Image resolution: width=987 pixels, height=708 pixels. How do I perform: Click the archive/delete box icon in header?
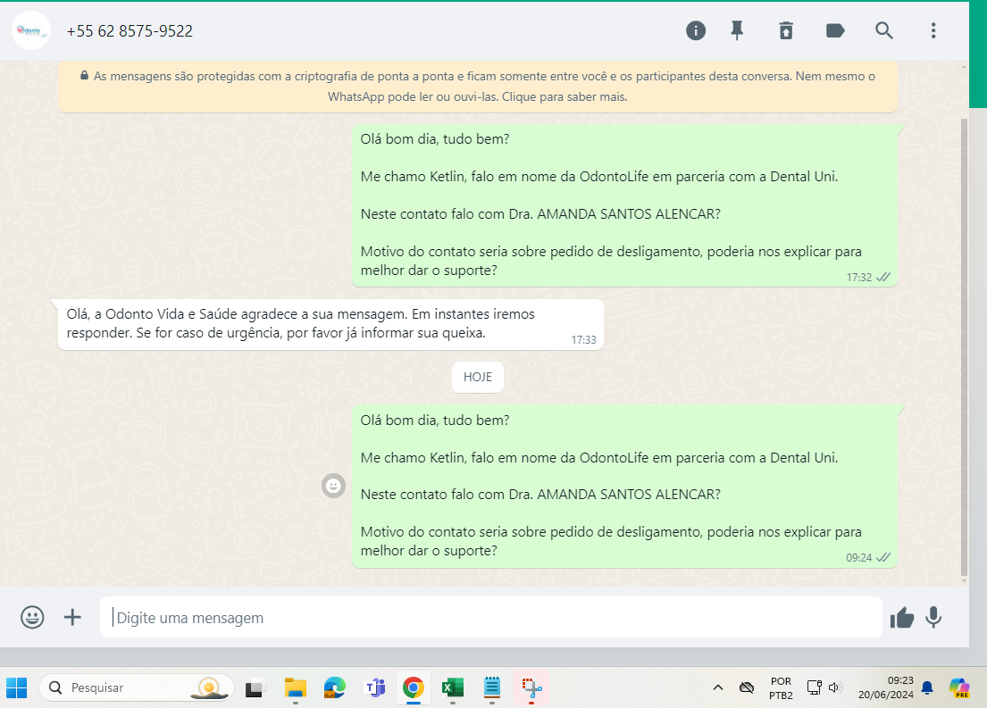click(x=786, y=30)
